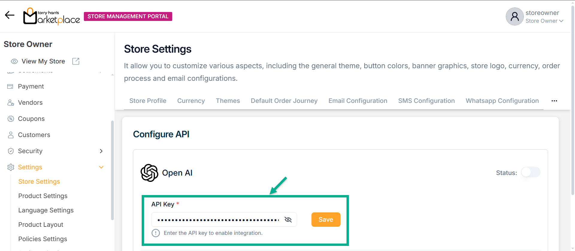Viewport: 575px width, 251px height.
Task: Click the Vendors icon in sidebar
Action: tap(11, 103)
